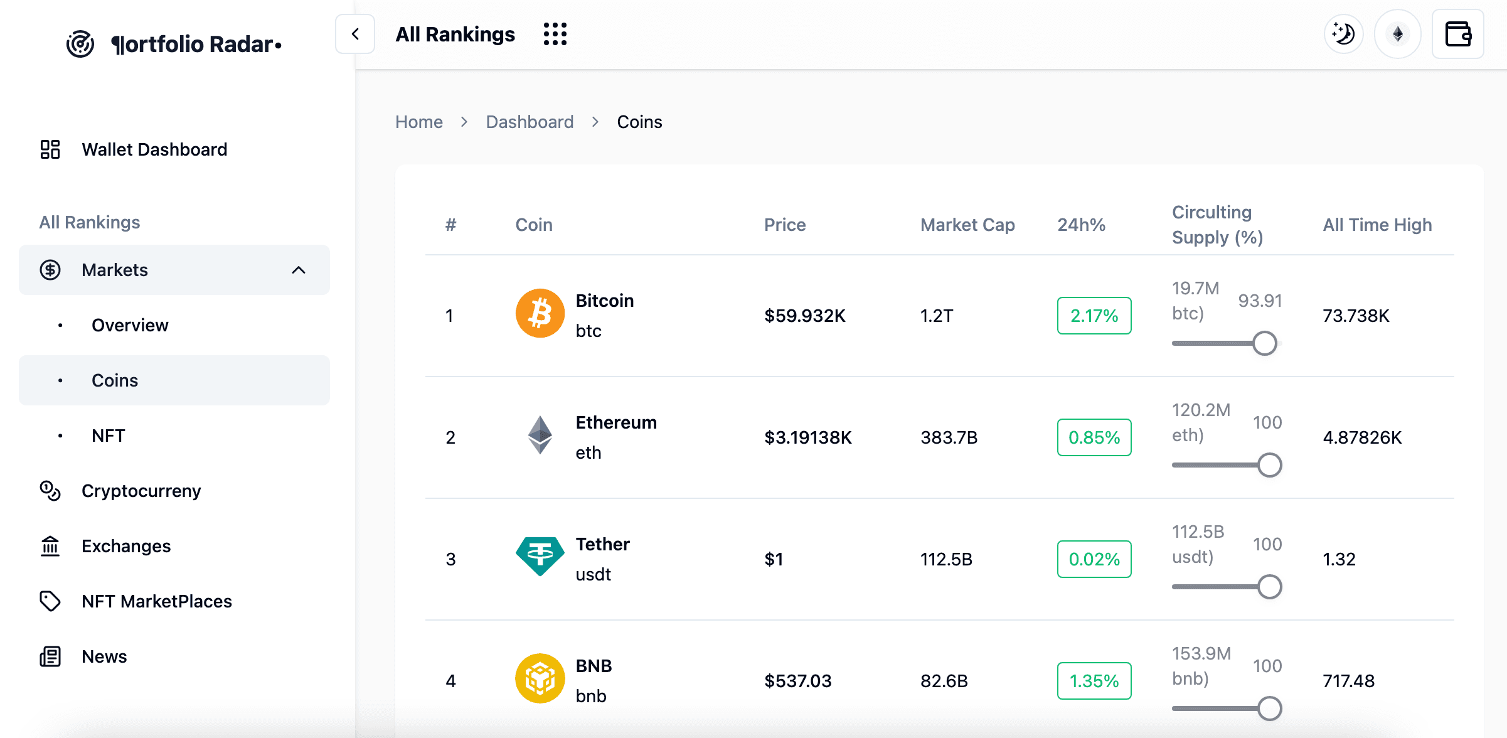Open NFT MarketPlaces in sidebar

pos(174,601)
